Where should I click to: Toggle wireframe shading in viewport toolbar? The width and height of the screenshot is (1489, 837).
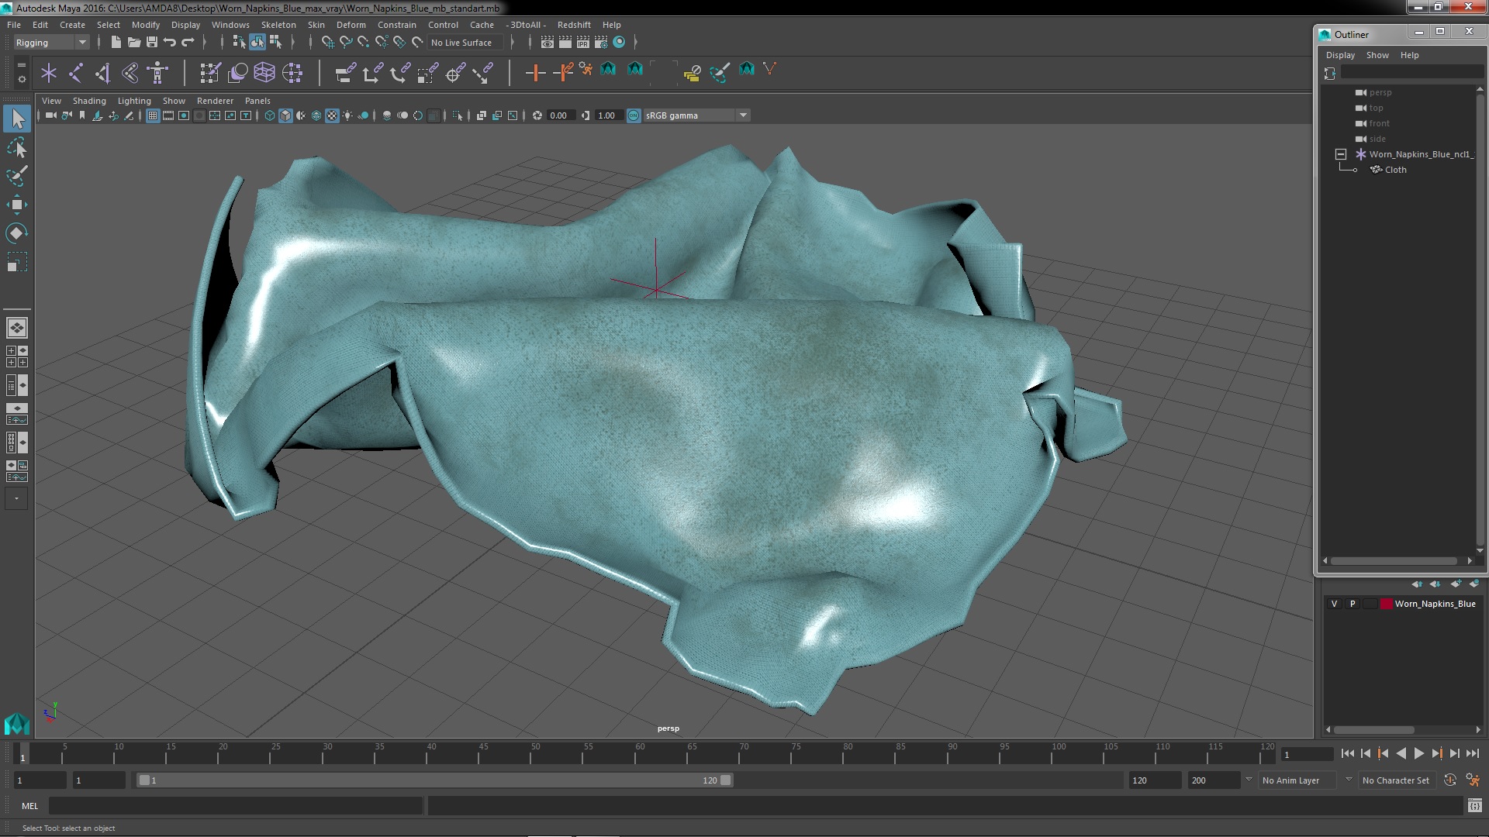click(x=270, y=115)
